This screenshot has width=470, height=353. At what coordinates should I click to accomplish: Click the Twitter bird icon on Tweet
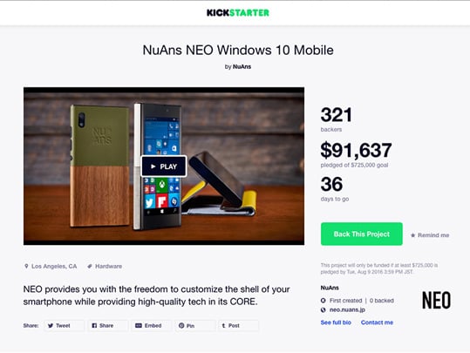tap(51, 325)
